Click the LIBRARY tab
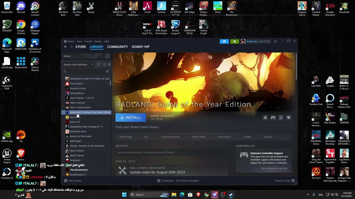 click(97, 47)
